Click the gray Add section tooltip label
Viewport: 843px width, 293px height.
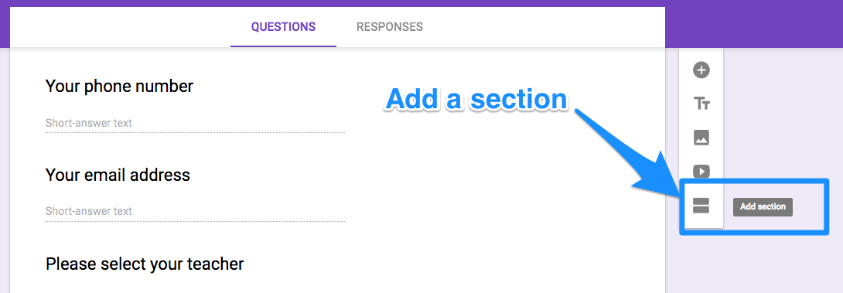763,206
